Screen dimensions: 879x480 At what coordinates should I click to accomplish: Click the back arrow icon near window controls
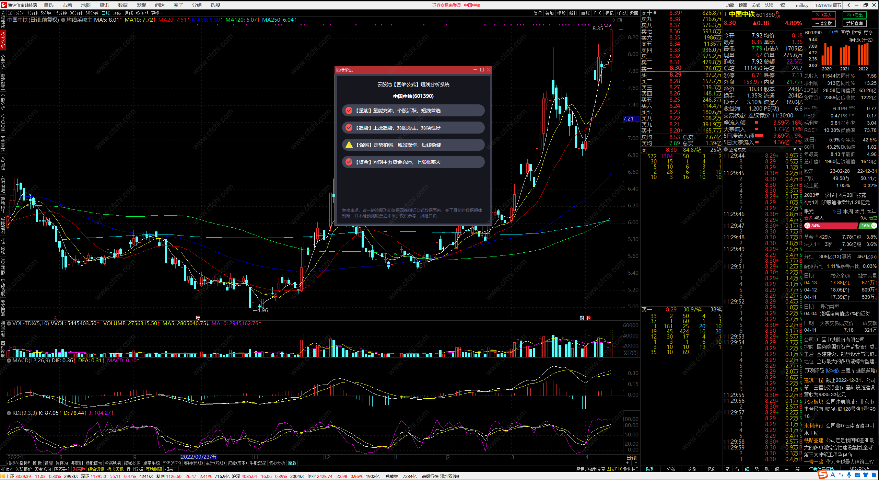click(x=849, y=5)
